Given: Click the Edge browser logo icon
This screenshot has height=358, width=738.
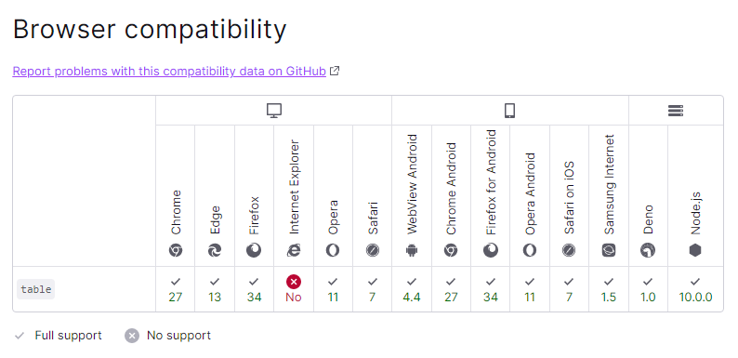Looking at the screenshot, I should click(x=215, y=250).
